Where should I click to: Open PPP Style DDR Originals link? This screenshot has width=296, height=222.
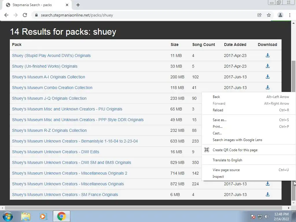click(77, 120)
